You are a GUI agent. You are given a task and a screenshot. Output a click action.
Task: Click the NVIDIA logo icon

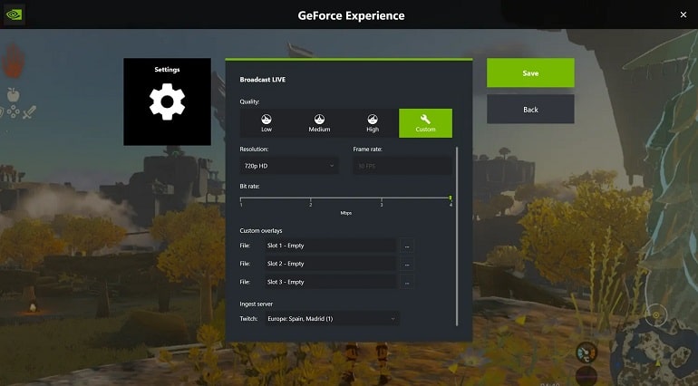click(15, 14)
